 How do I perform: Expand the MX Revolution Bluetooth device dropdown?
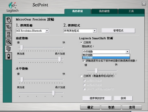[47, 31]
